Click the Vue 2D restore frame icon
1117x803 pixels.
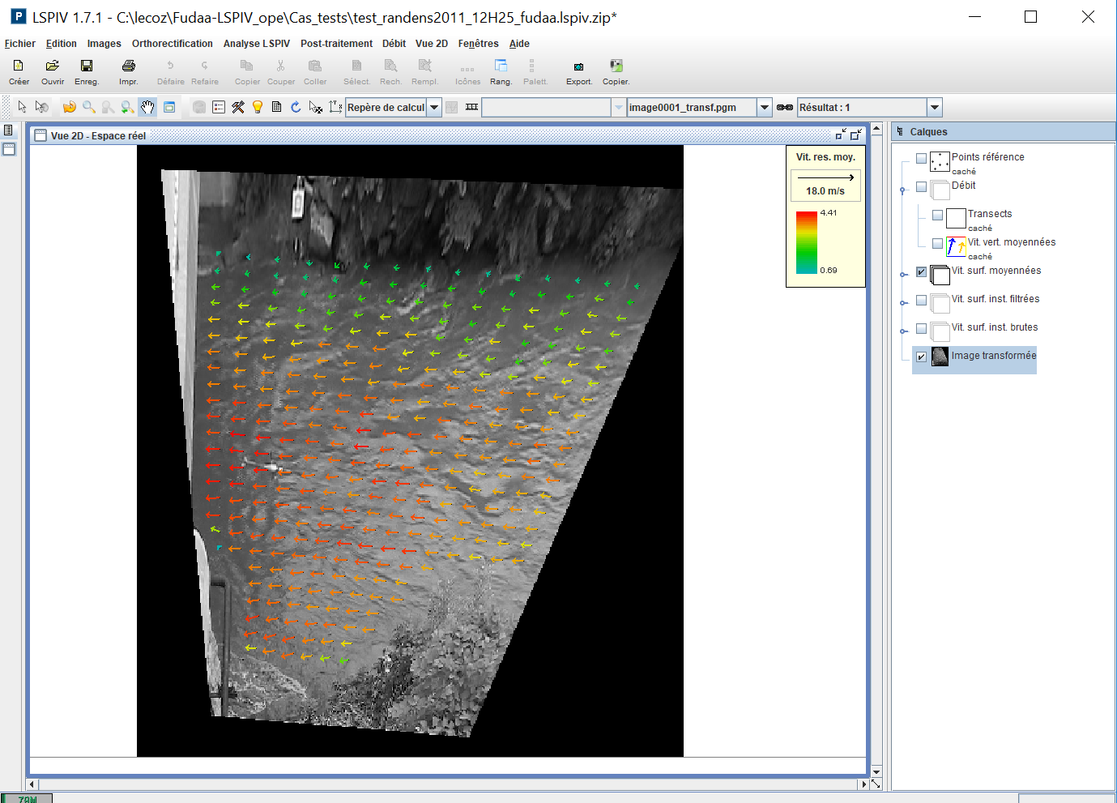[841, 135]
